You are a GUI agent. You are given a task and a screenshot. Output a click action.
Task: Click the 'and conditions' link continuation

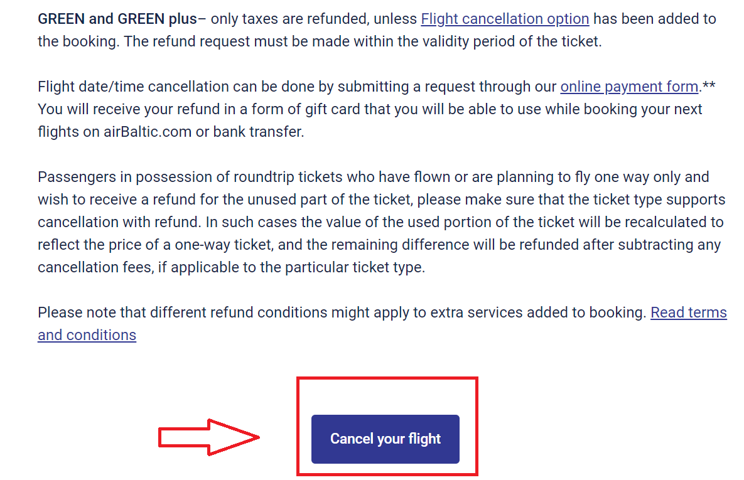[87, 335]
